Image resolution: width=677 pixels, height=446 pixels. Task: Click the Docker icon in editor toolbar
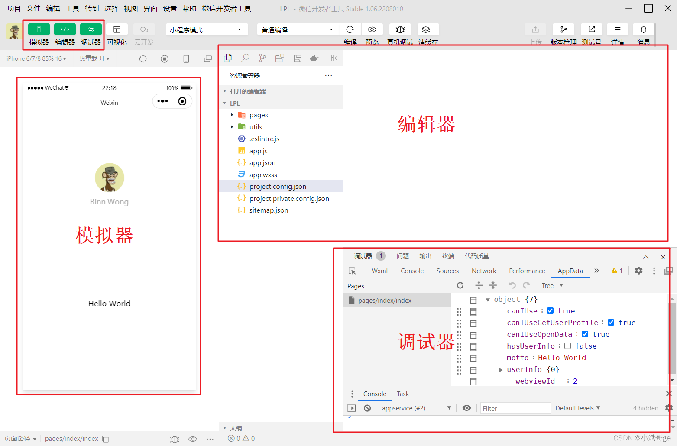[x=314, y=58]
